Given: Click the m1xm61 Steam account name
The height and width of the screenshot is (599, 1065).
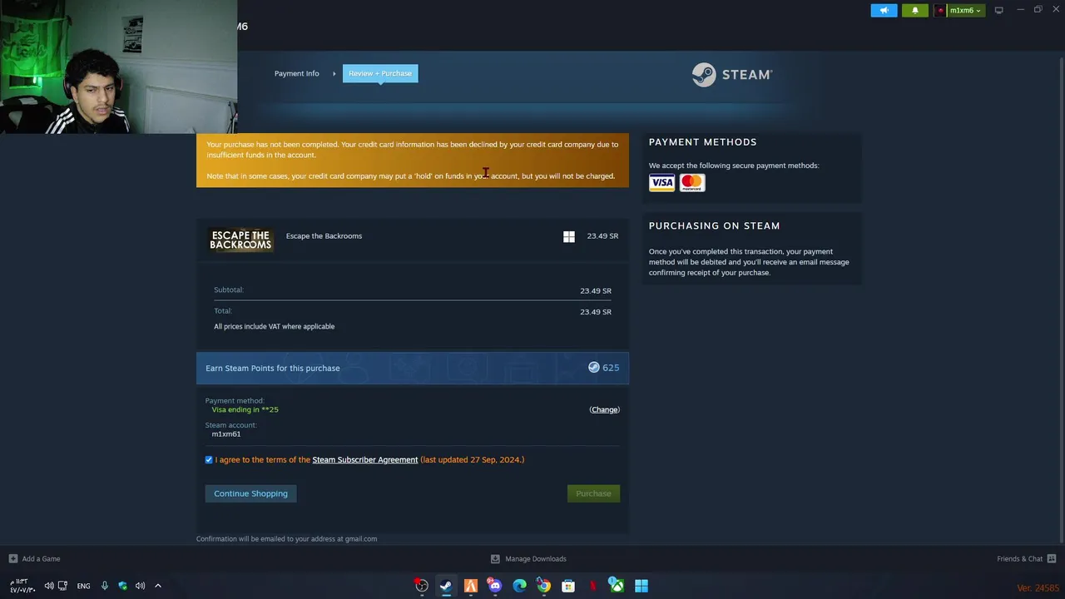Looking at the screenshot, I should coord(225,434).
